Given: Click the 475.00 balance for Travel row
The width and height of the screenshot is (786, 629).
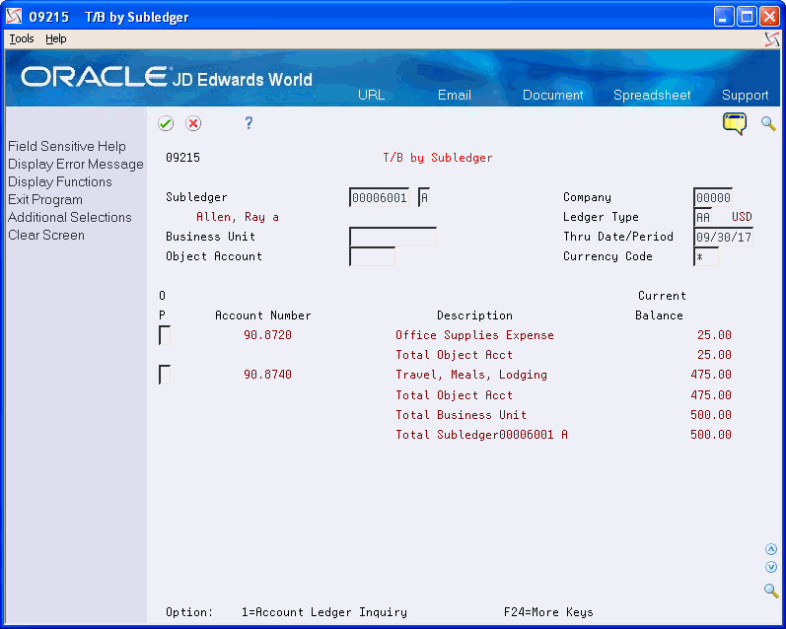Looking at the screenshot, I should pos(711,375).
